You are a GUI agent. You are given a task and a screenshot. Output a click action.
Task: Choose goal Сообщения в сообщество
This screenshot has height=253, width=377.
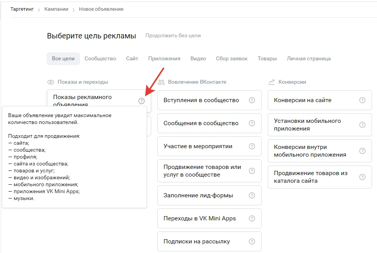click(x=209, y=123)
